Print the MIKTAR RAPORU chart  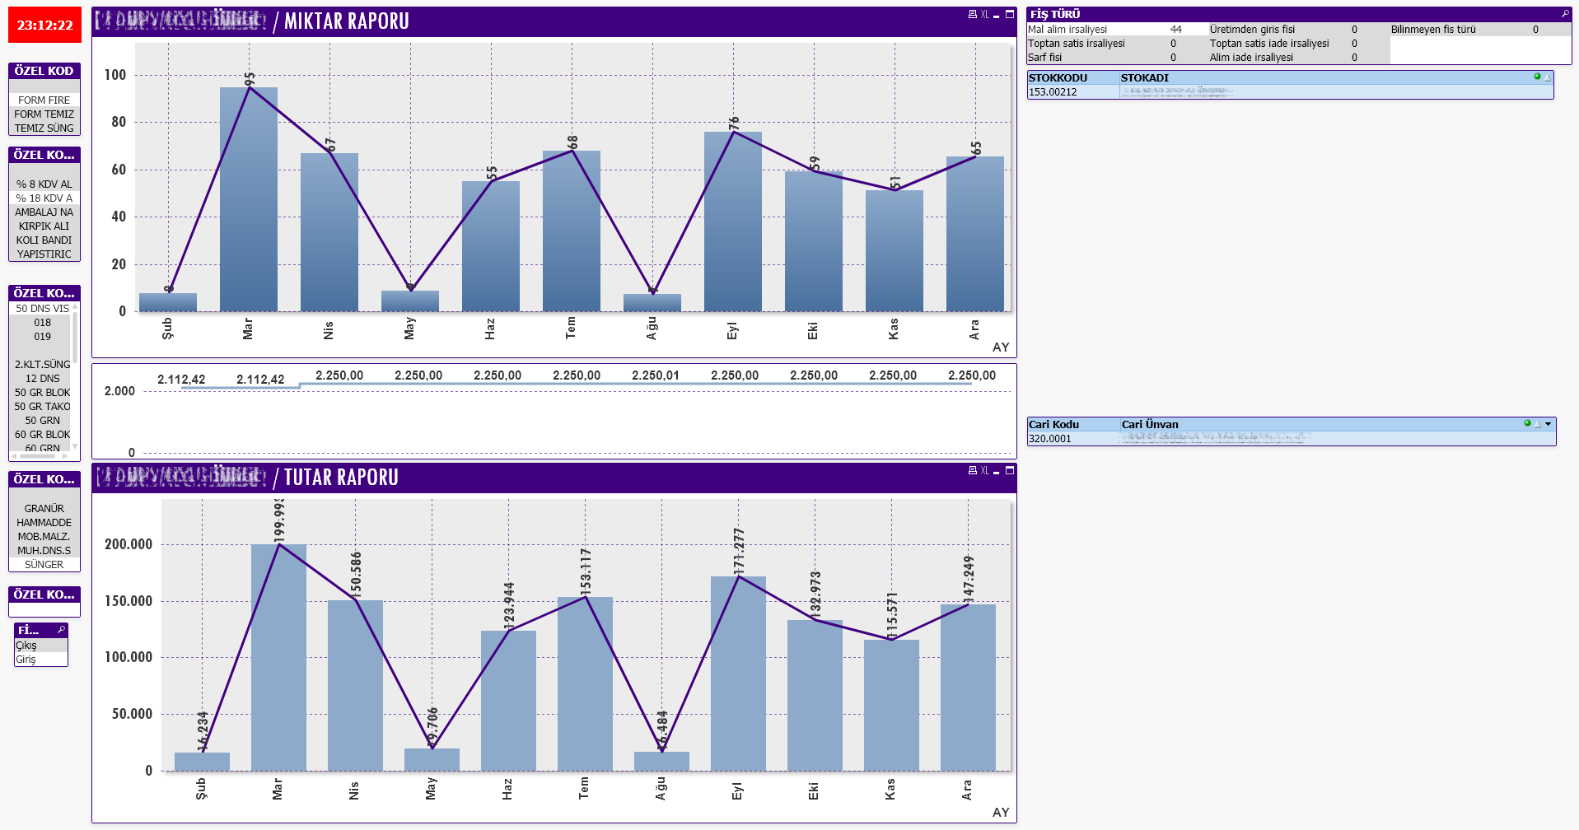pyautogui.click(x=972, y=15)
